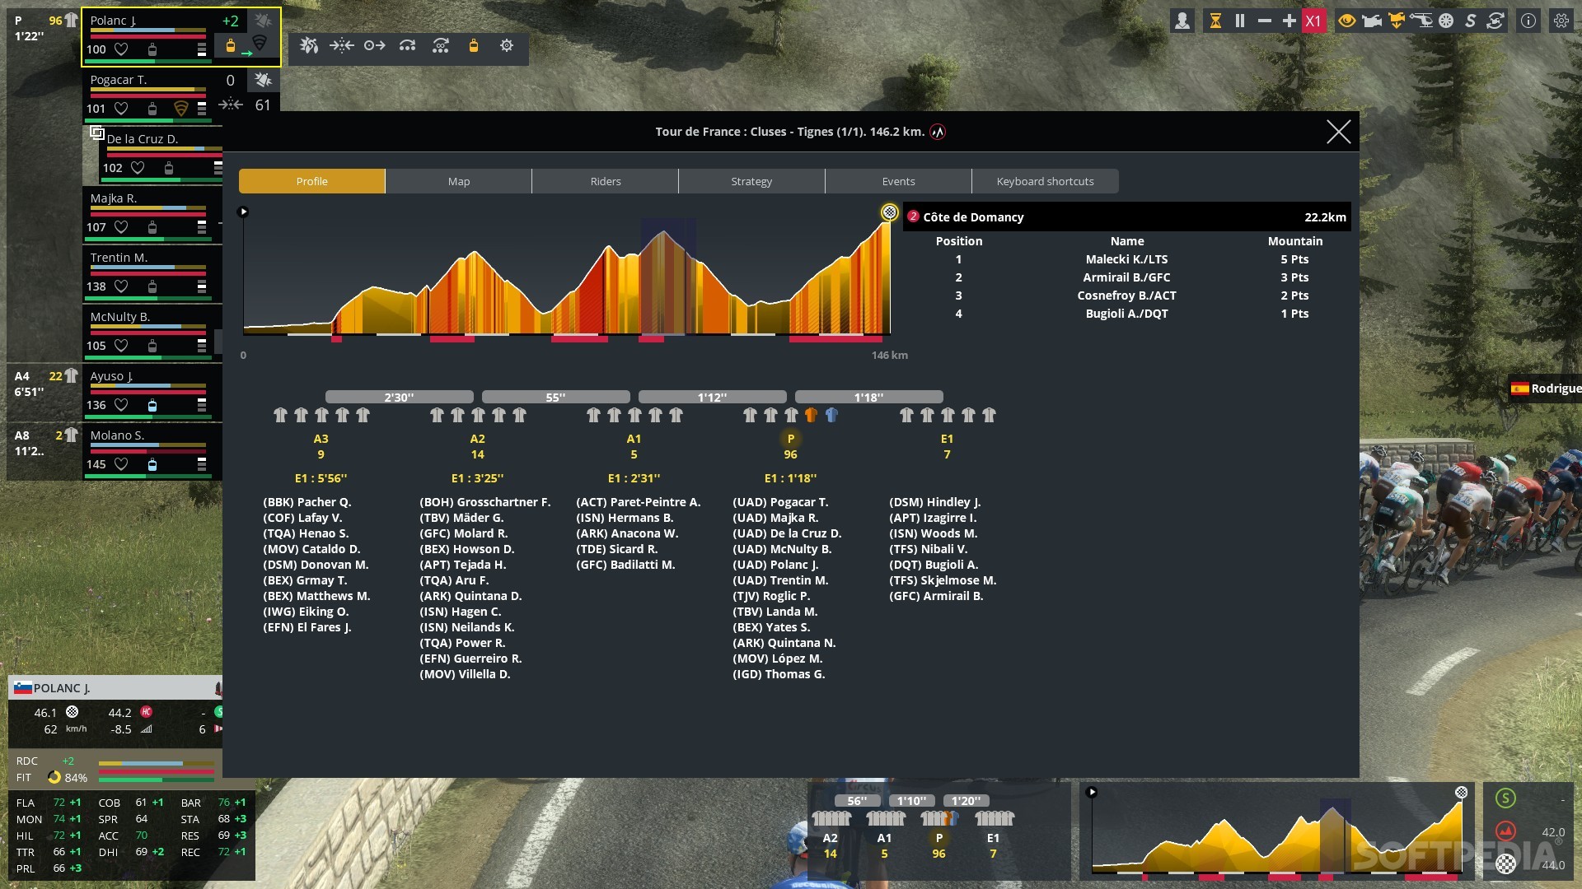1582x889 pixels.
Task: Click rider (ACT) Paret-Peintre A.
Action: (x=638, y=502)
